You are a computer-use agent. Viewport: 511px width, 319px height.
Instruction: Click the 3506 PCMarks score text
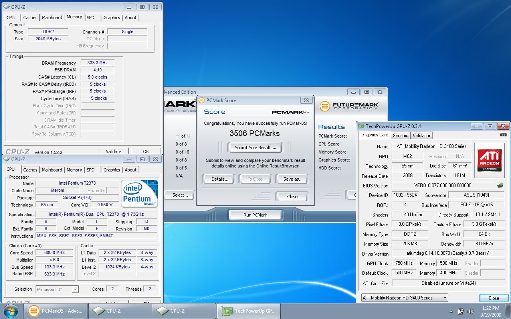click(x=255, y=134)
